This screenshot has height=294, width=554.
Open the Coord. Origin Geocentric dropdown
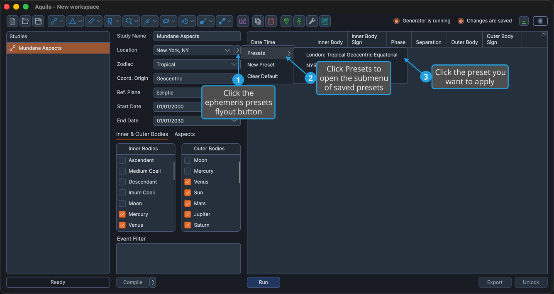click(197, 78)
